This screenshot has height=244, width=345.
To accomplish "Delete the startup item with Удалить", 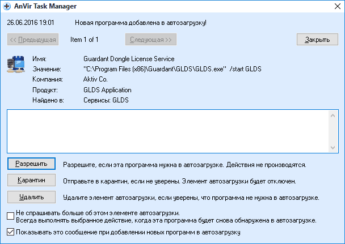I will 31,197.
